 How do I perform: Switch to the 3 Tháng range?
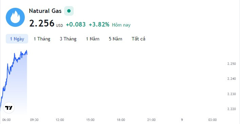tap(68, 39)
